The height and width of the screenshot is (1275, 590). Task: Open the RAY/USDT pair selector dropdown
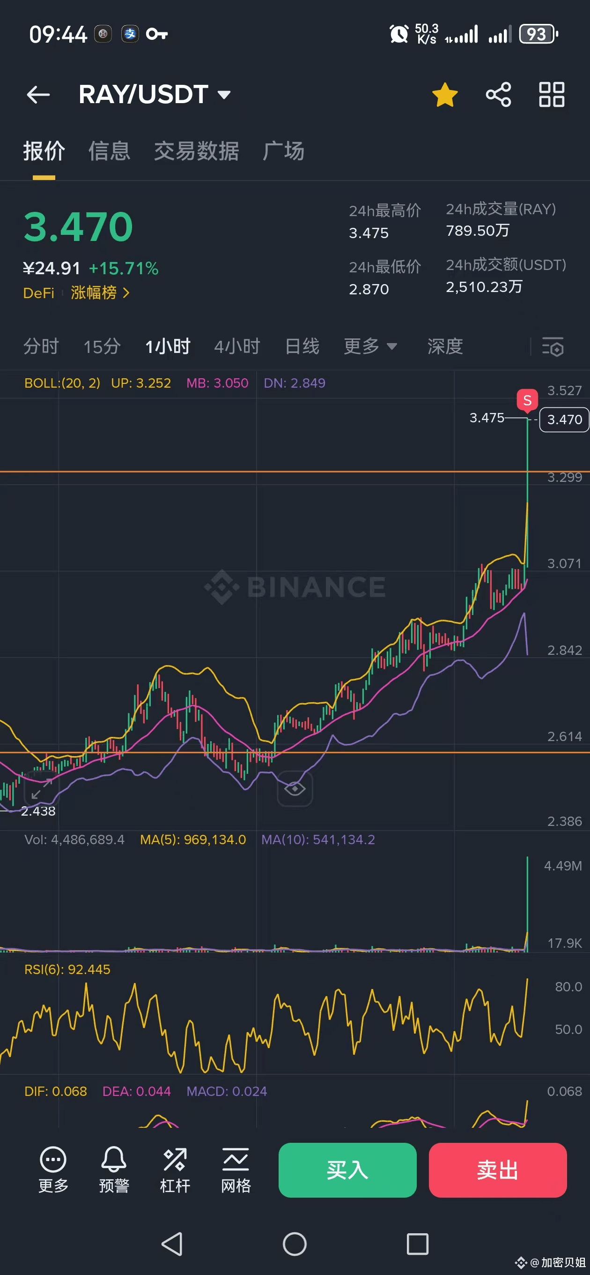coord(155,94)
